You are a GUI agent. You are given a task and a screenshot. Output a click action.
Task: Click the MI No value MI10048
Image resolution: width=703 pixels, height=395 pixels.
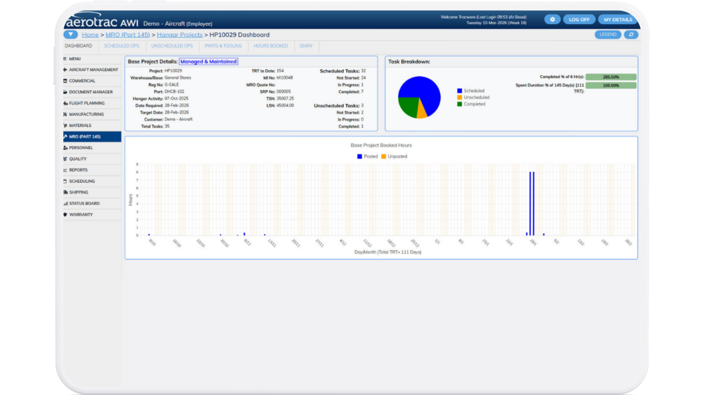[284, 78]
